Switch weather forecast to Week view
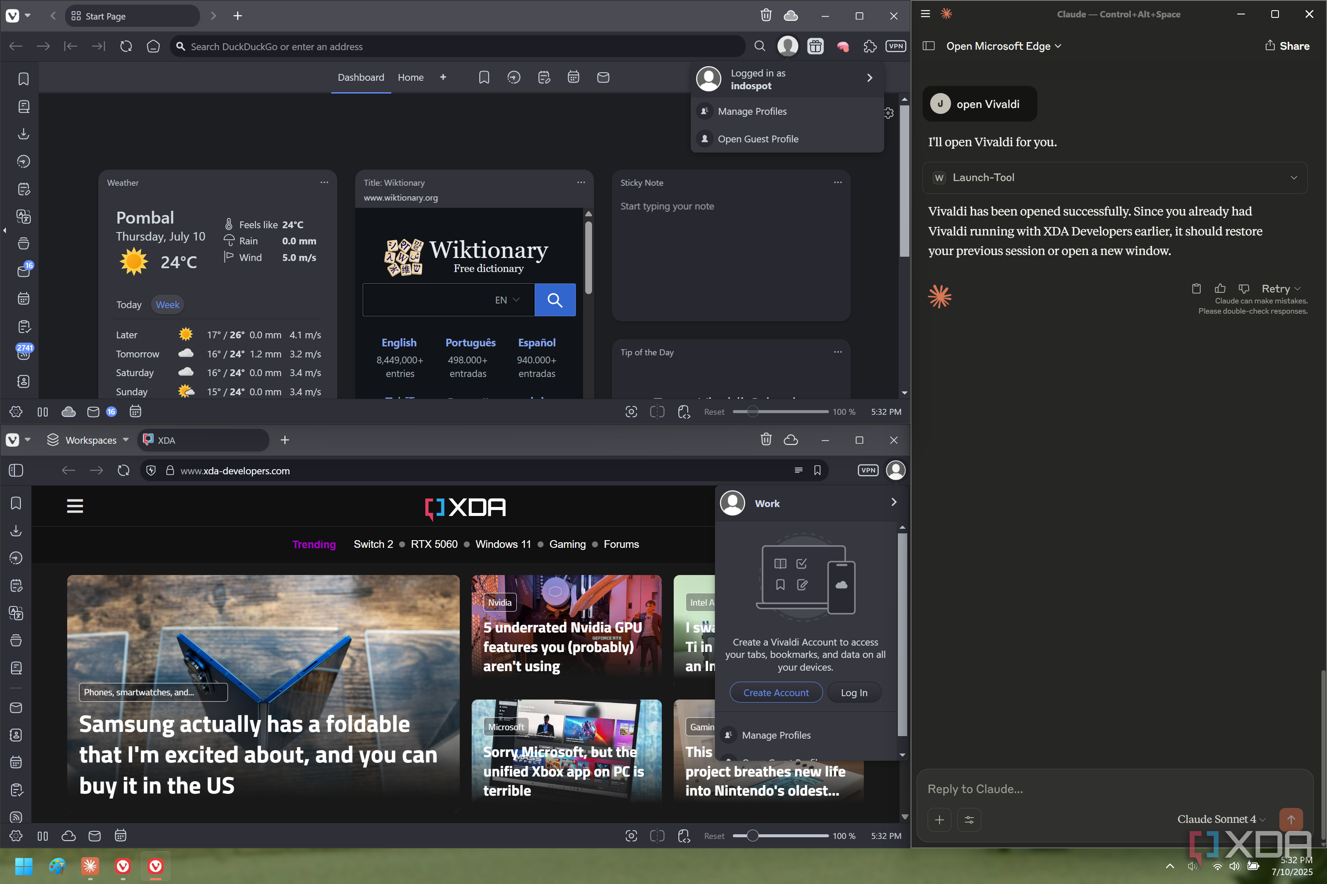Viewport: 1327px width, 884px height. coord(167,304)
